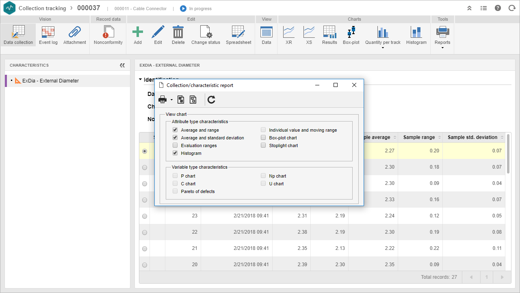
Task: Collapse the Characteristics panel
Action: tap(122, 65)
